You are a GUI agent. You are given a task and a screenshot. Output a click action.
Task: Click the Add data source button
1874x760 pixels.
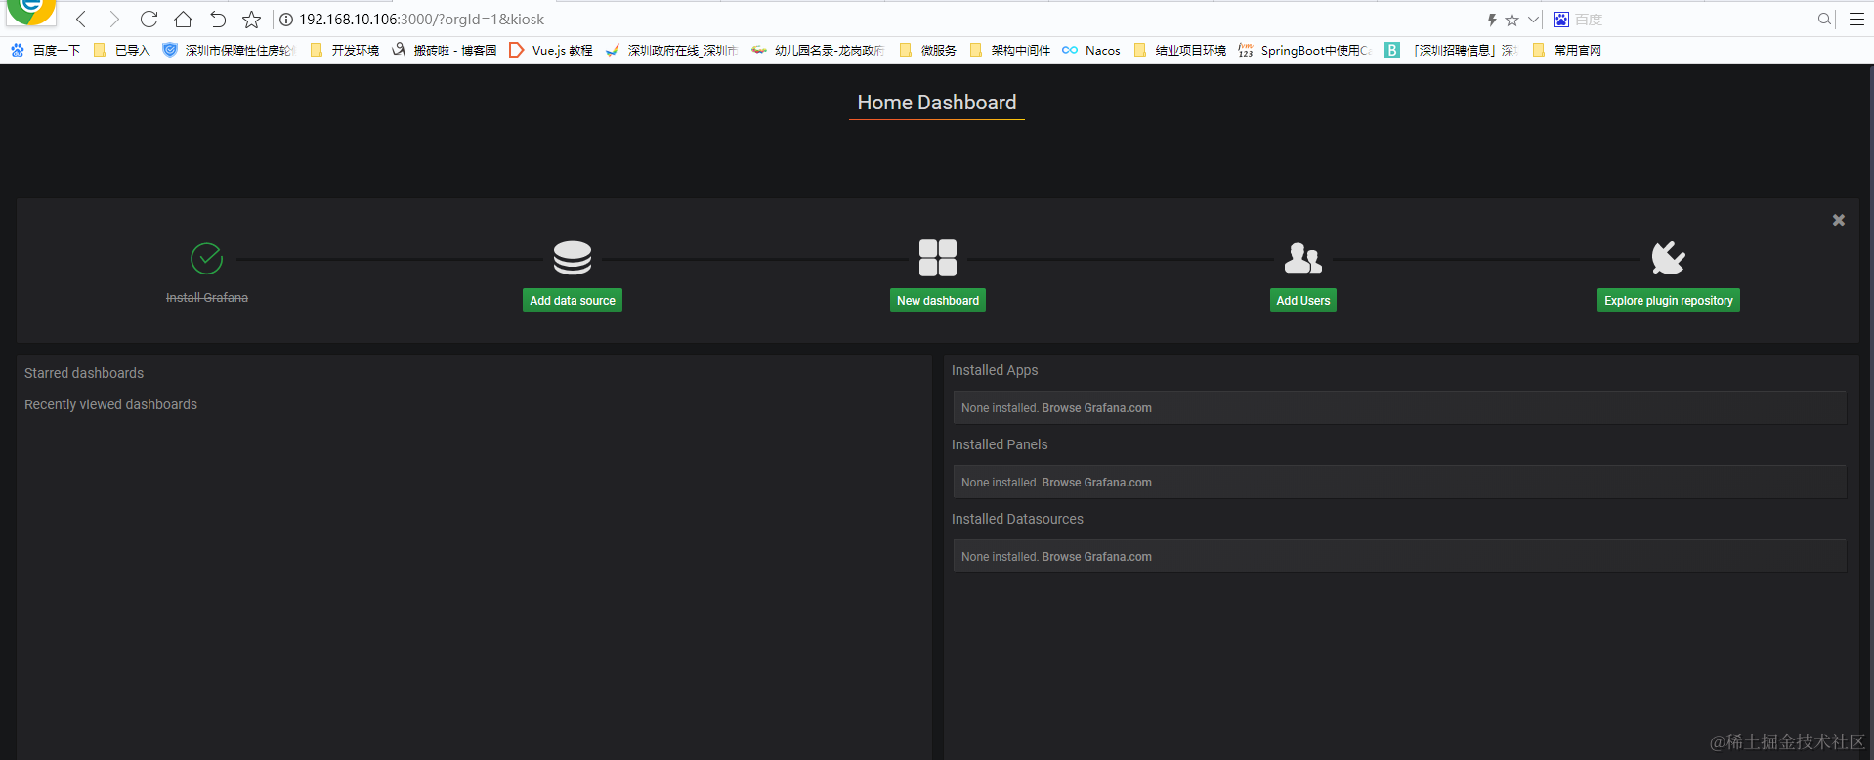pyautogui.click(x=573, y=301)
